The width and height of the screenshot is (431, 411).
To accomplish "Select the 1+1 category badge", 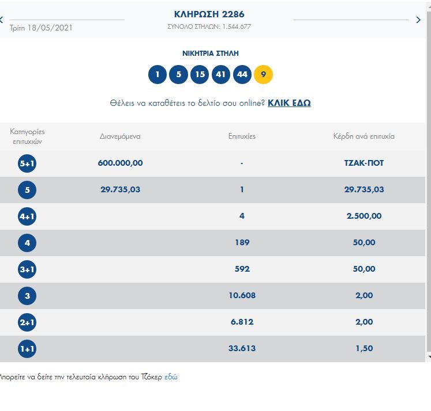I will click(27, 349).
